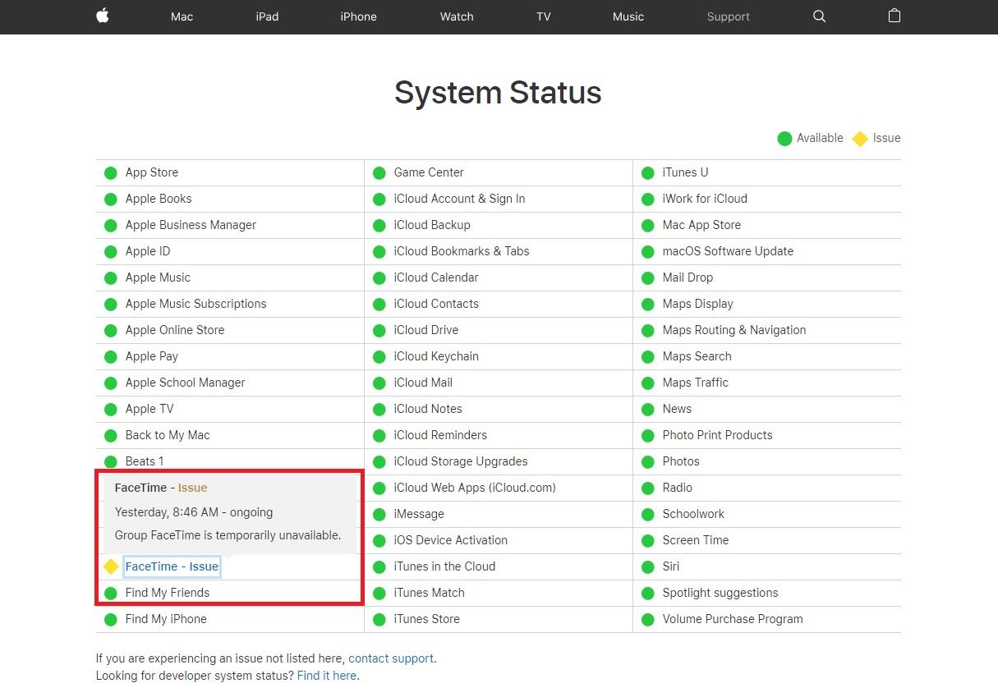The image size is (998, 697).
Task: Click the 'Find My iPhone' service name
Action: coord(166,619)
